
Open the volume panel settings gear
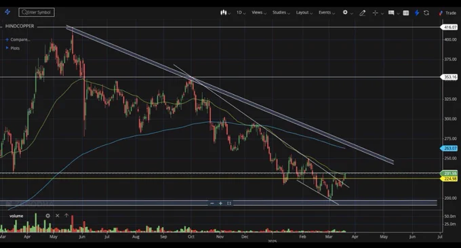click(47, 215)
